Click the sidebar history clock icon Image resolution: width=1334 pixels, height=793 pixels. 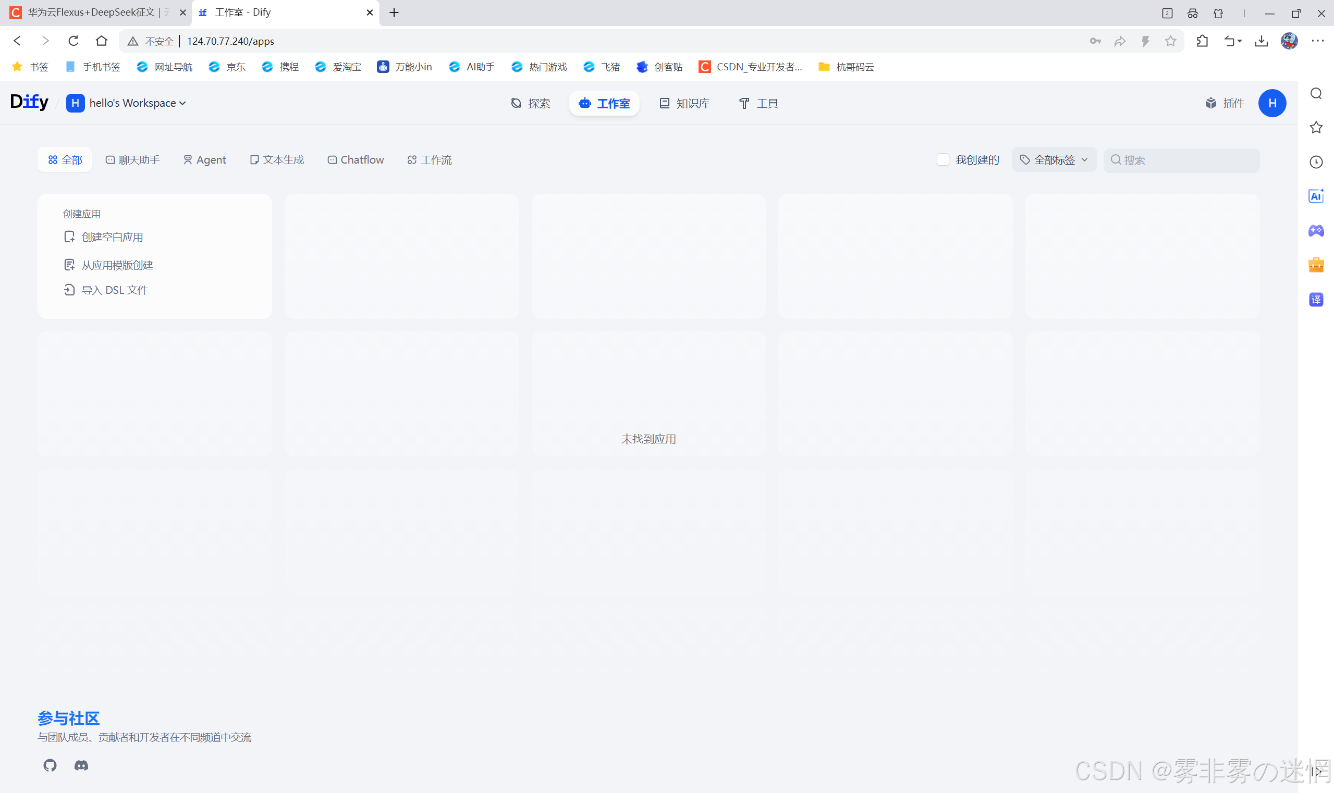click(x=1315, y=162)
